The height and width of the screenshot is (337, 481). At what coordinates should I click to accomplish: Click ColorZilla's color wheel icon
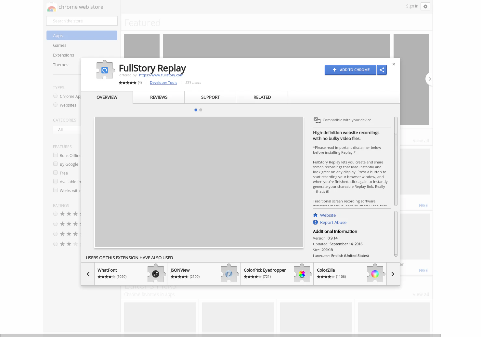(x=375, y=274)
